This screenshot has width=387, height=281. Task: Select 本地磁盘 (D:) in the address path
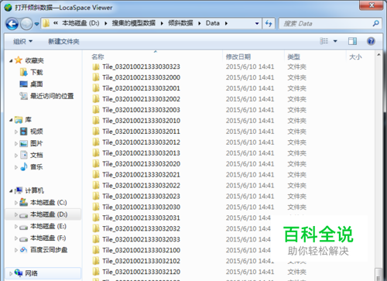coord(80,23)
